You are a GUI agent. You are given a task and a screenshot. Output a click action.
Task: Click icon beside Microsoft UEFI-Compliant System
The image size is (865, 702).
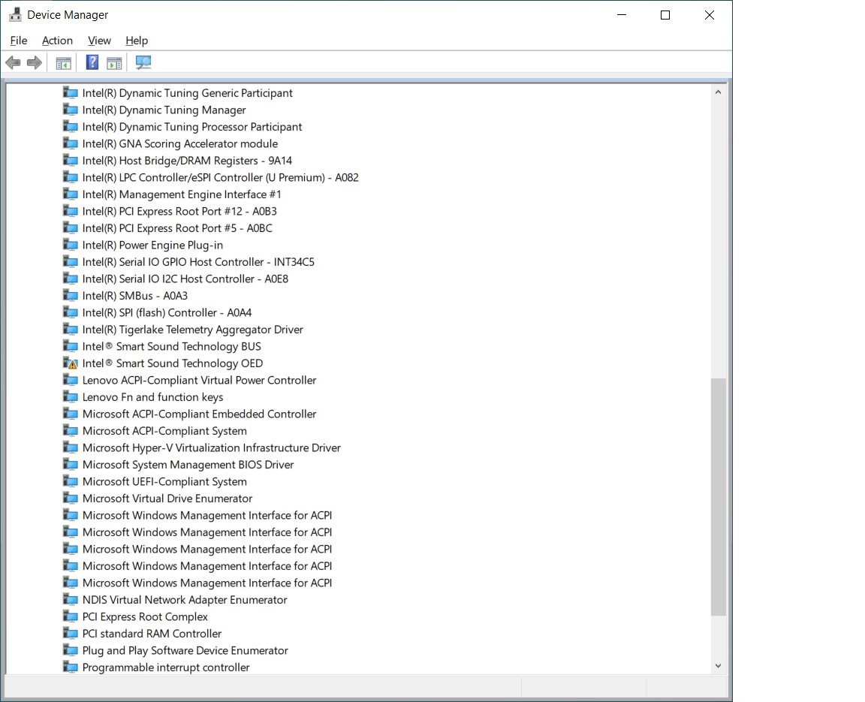click(70, 481)
